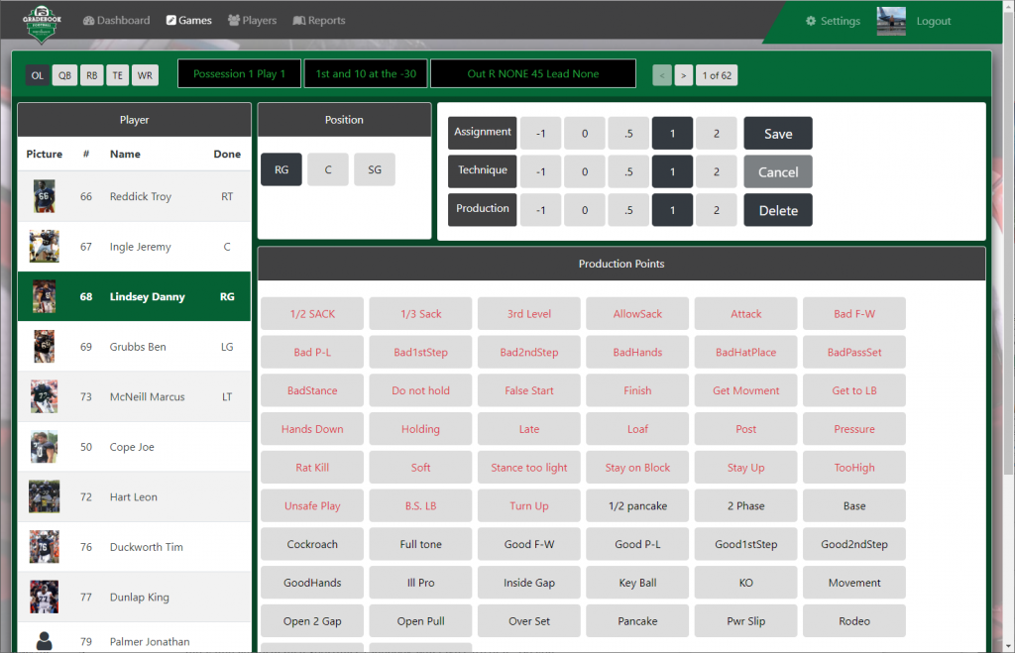Add the GoodHands production point
Image resolution: width=1015 pixels, height=653 pixels.
(312, 583)
